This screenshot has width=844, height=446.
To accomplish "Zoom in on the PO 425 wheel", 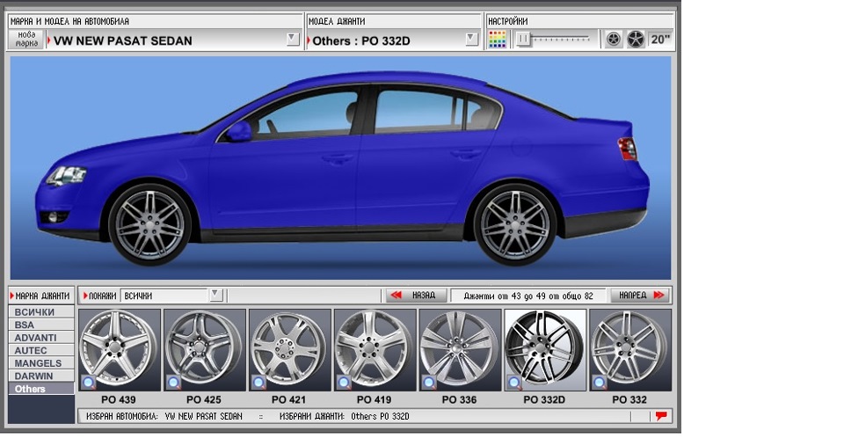I will click(173, 383).
